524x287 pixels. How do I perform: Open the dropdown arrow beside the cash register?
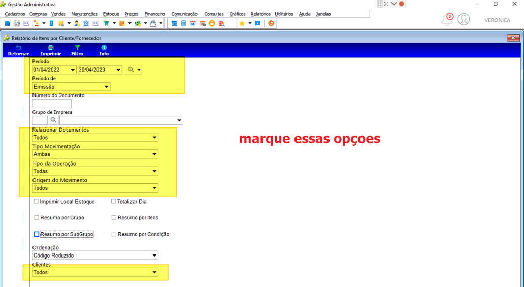tap(161, 23)
